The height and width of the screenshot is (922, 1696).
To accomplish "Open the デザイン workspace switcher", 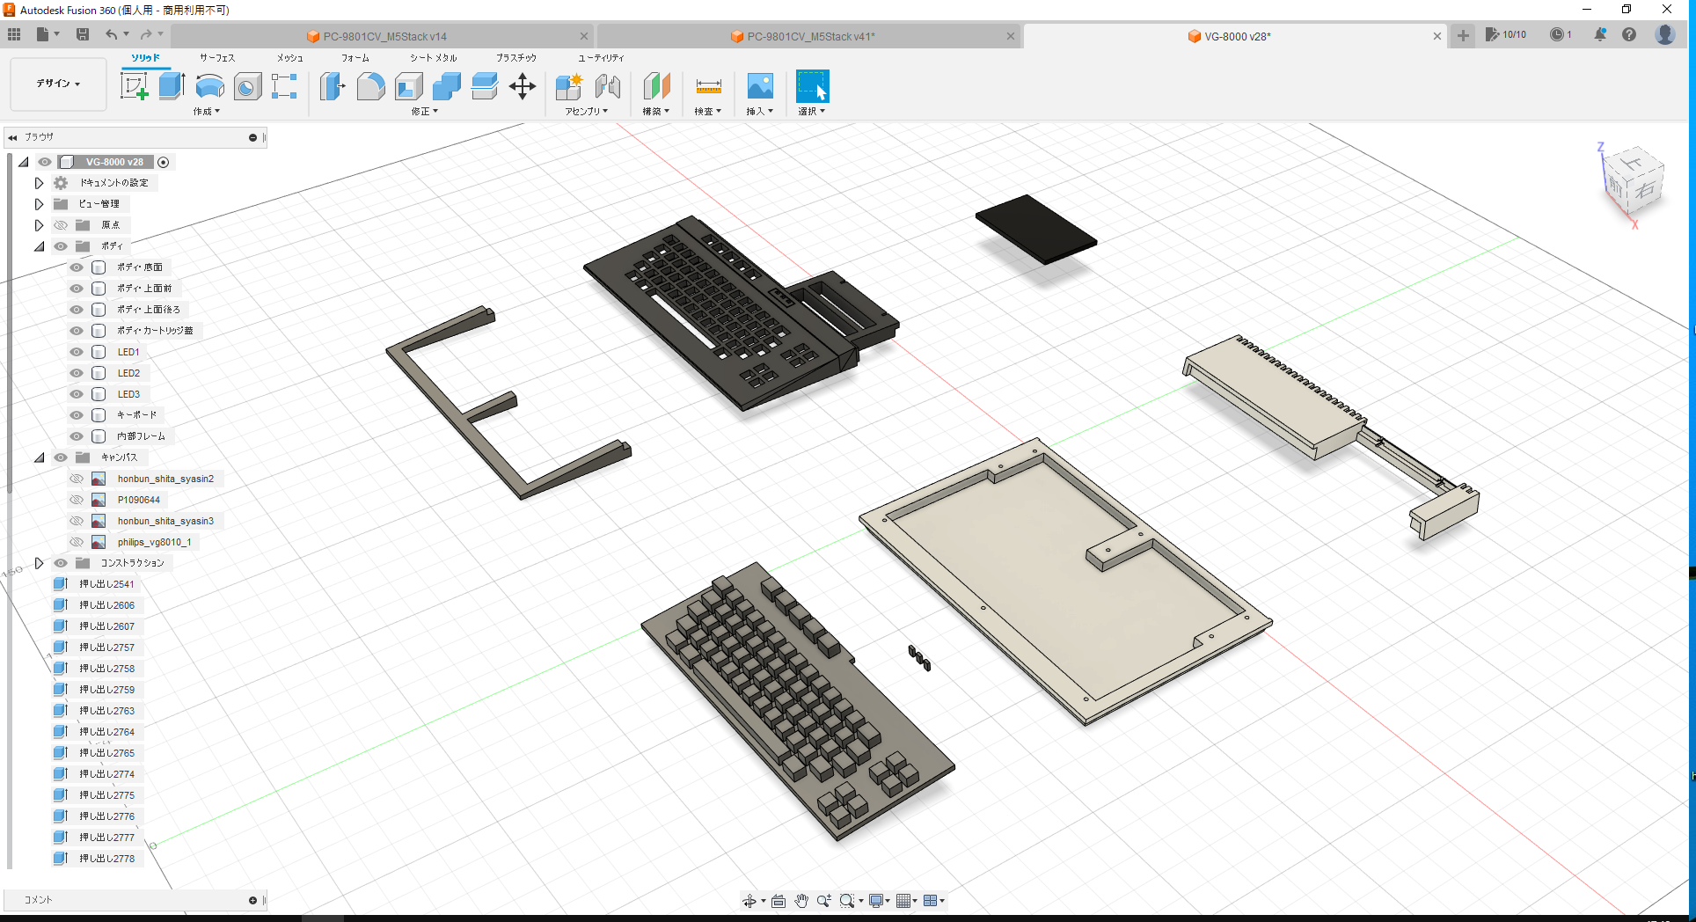I will [x=57, y=84].
